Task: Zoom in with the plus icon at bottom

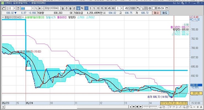Action: pyautogui.click(x=198, y=107)
